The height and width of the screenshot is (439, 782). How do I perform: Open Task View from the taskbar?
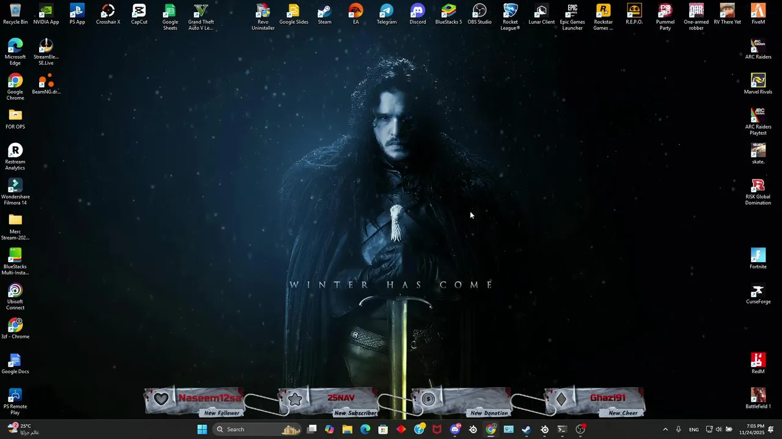pos(312,429)
